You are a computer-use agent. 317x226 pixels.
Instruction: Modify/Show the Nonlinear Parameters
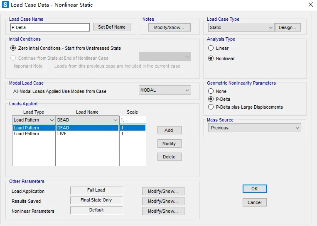point(163,211)
